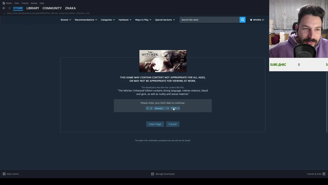Click the store page URL text
Screen dimensions: 328x185
point(48,13)
